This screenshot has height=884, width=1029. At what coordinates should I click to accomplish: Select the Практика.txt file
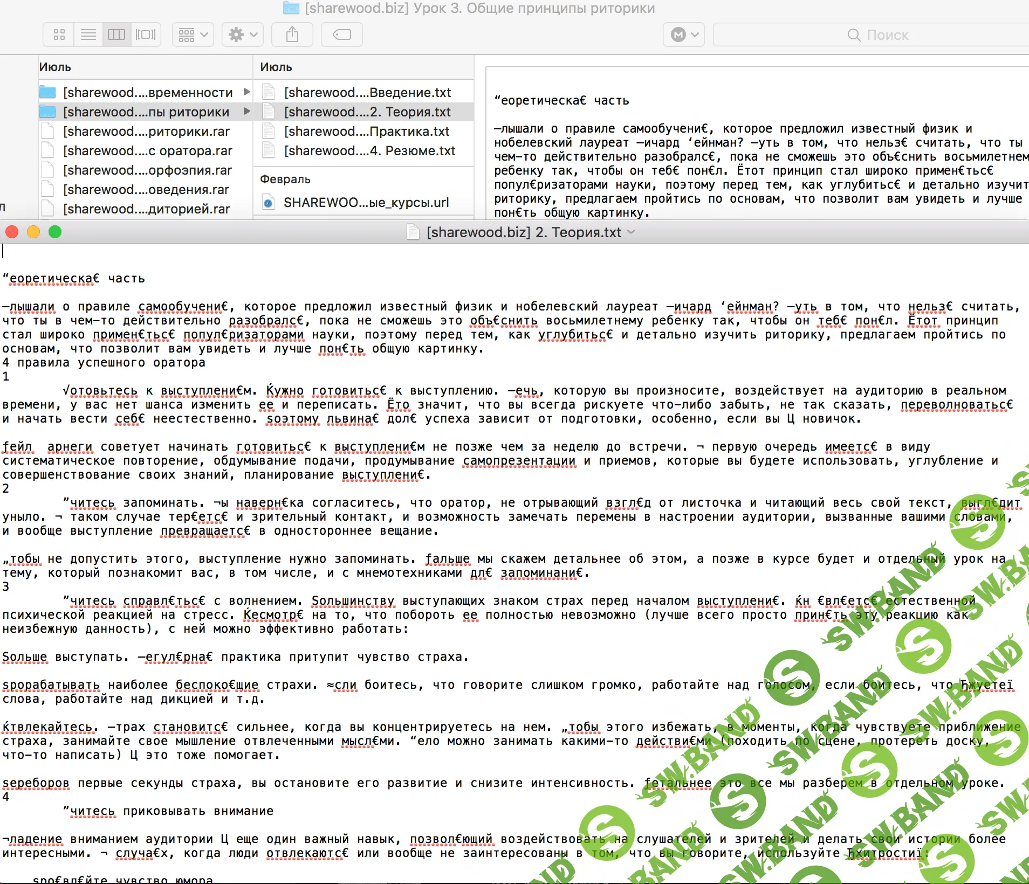tap(367, 132)
